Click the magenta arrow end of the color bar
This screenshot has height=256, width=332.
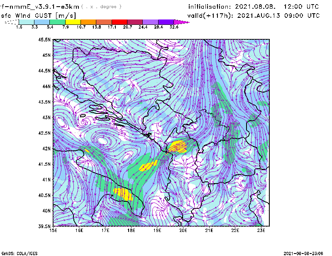tap(181, 22)
